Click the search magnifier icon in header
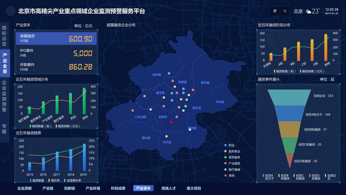The width and height of the screenshot is (346, 195). tap(285, 11)
